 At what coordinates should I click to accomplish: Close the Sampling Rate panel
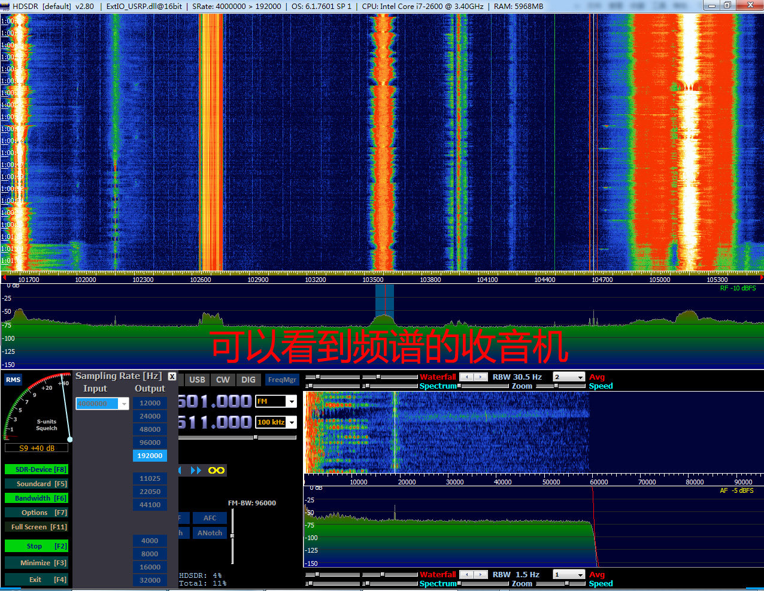point(172,377)
